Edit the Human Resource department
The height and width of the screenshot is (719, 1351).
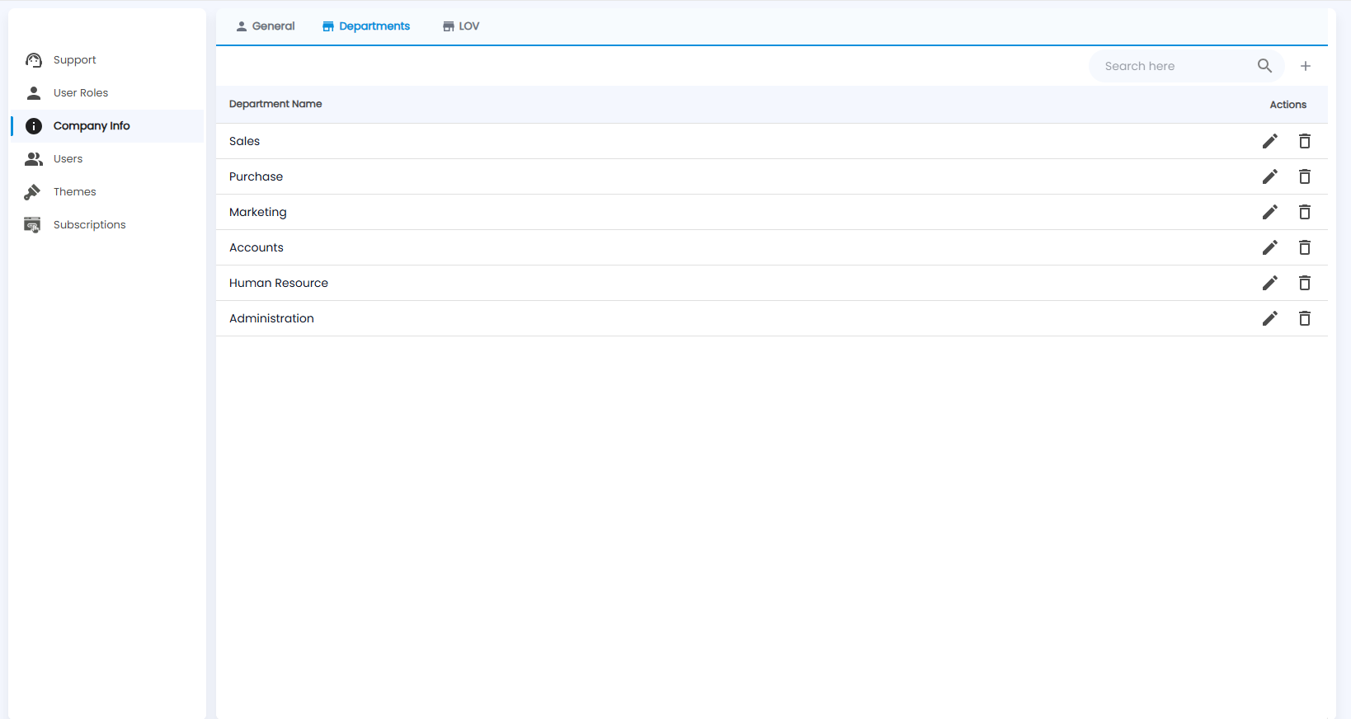[x=1270, y=283]
